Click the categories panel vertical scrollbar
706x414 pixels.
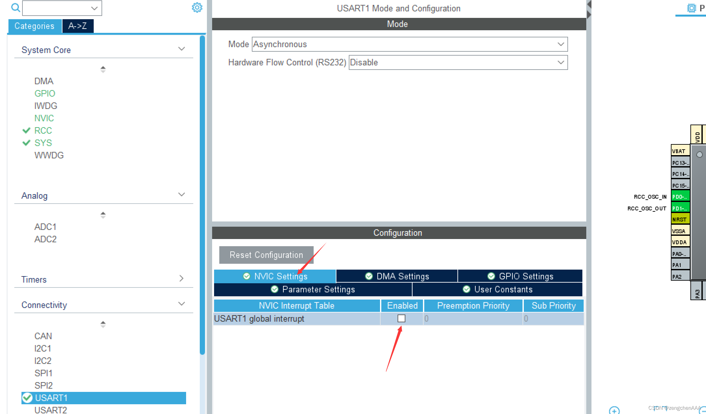(202, 195)
